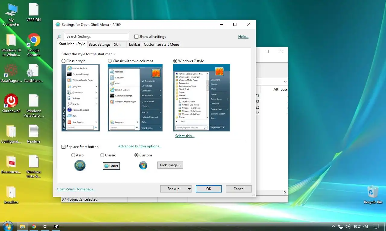Viewport: 386px width, 231px height.
Task: Click the Help... link
Action: pos(243,37)
